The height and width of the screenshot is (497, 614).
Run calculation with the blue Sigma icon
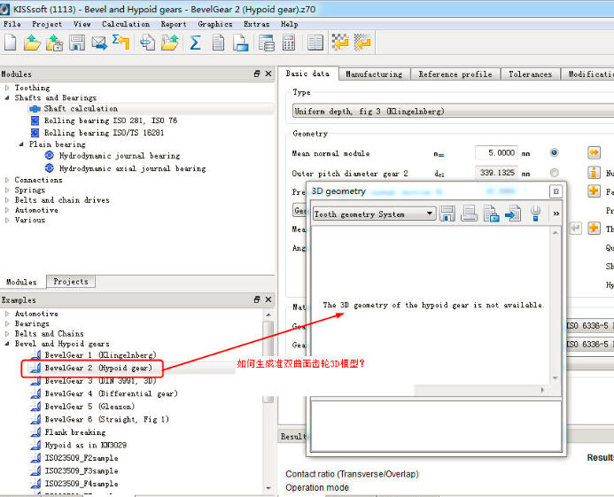pos(195,43)
